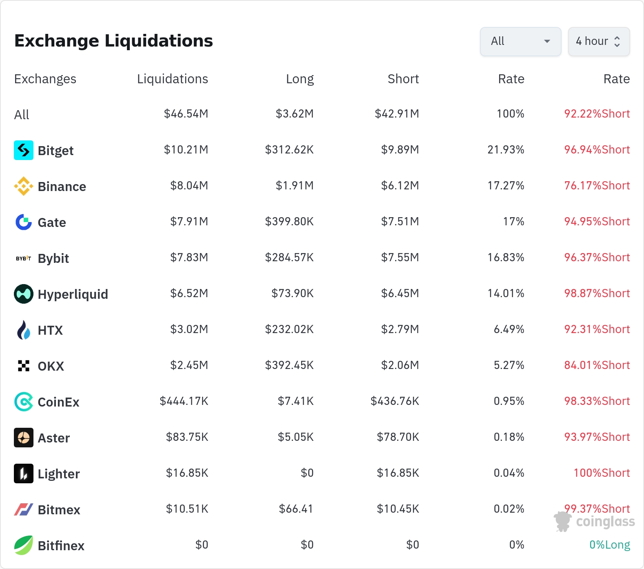Screen dimensions: 644x569
Task: Click the Bitget exchange logo icon
Action: click(x=24, y=150)
